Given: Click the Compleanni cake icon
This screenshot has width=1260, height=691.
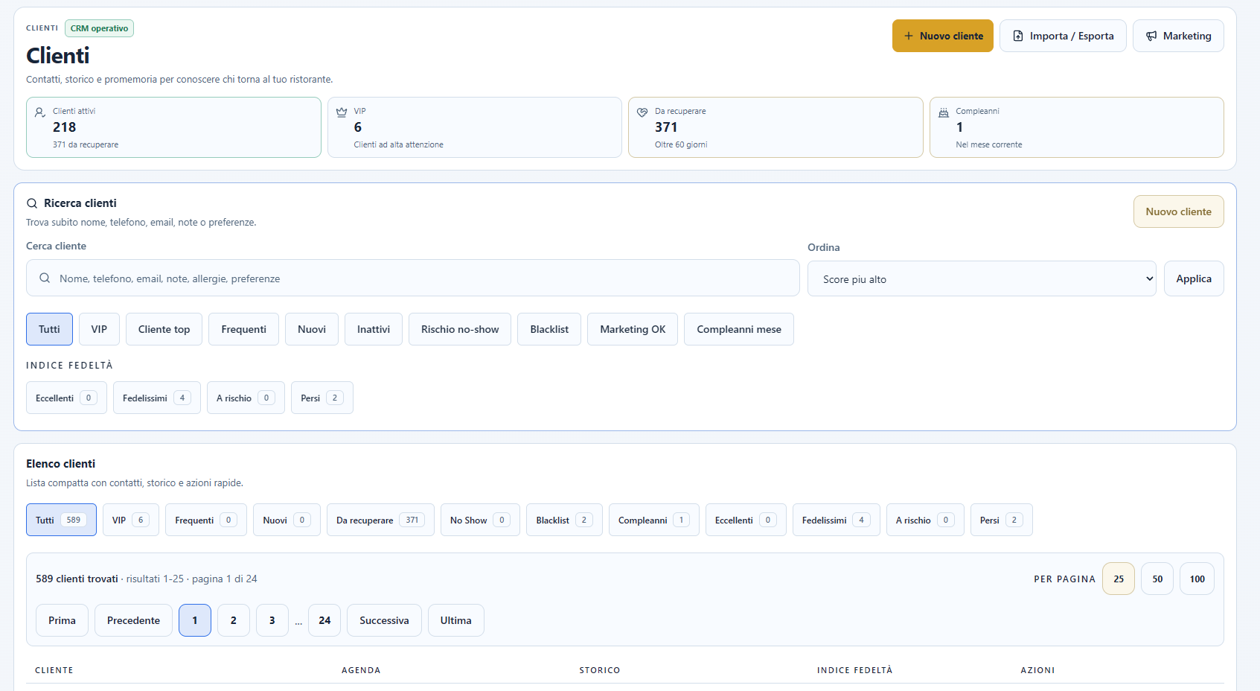Looking at the screenshot, I should [944, 112].
